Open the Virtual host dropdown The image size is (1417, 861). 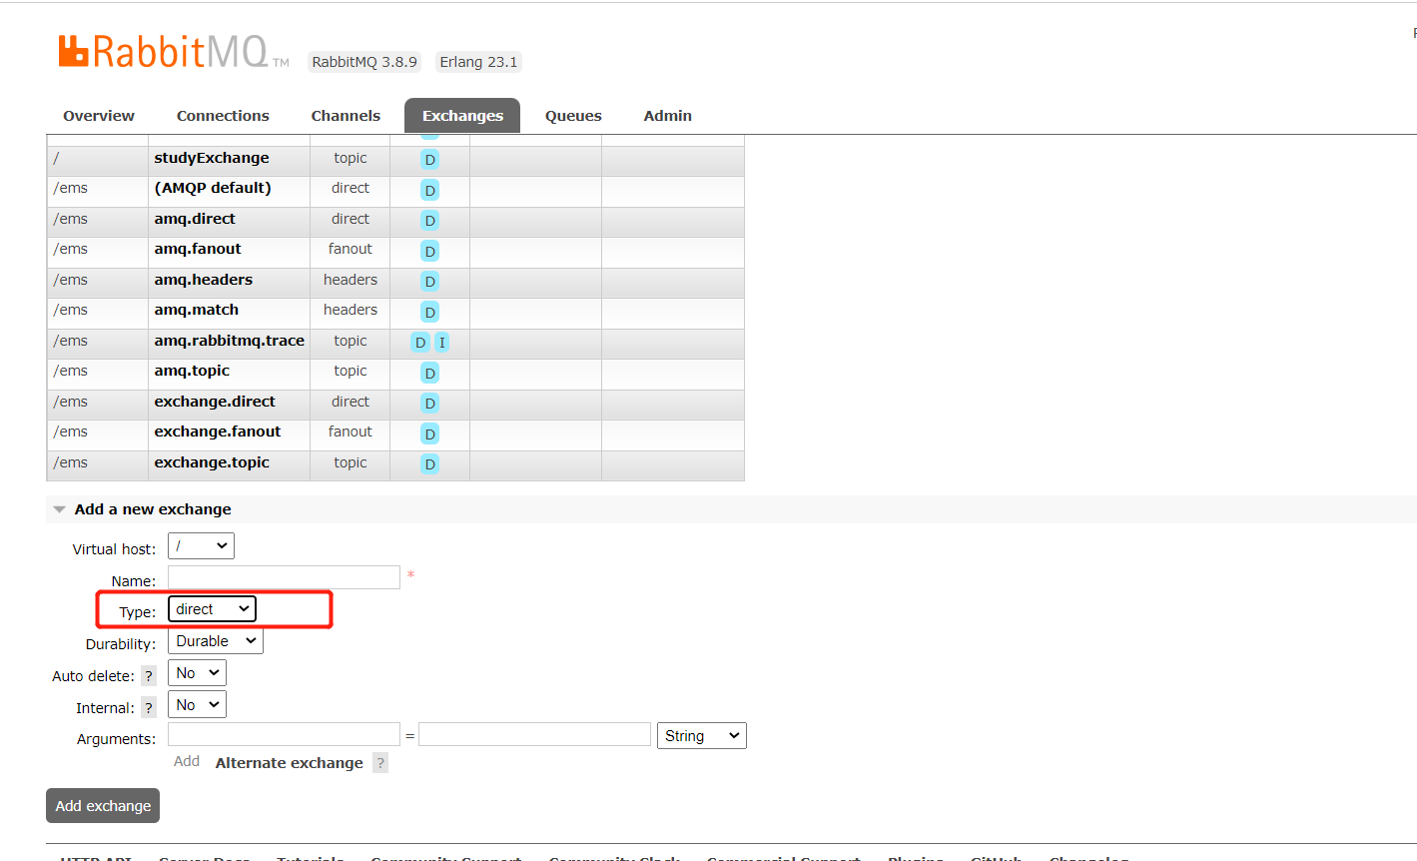coord(201,546)
